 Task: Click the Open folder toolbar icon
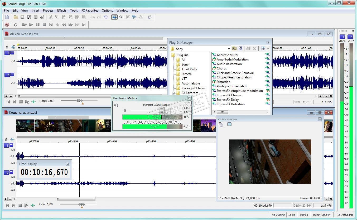click(16, 17)
